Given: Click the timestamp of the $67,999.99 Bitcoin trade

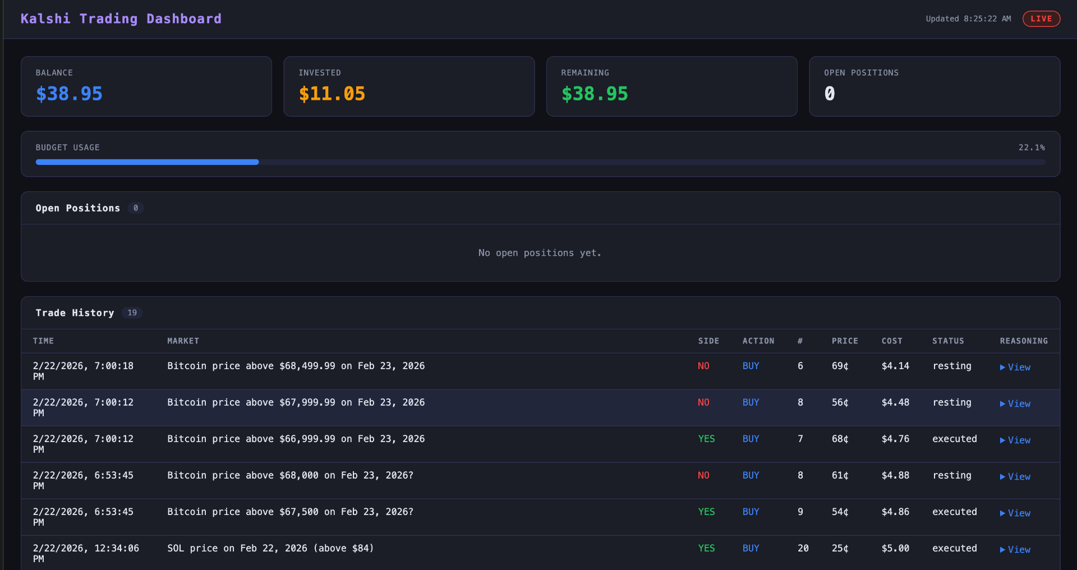Looking at the screenshot, I should [84, 407].
